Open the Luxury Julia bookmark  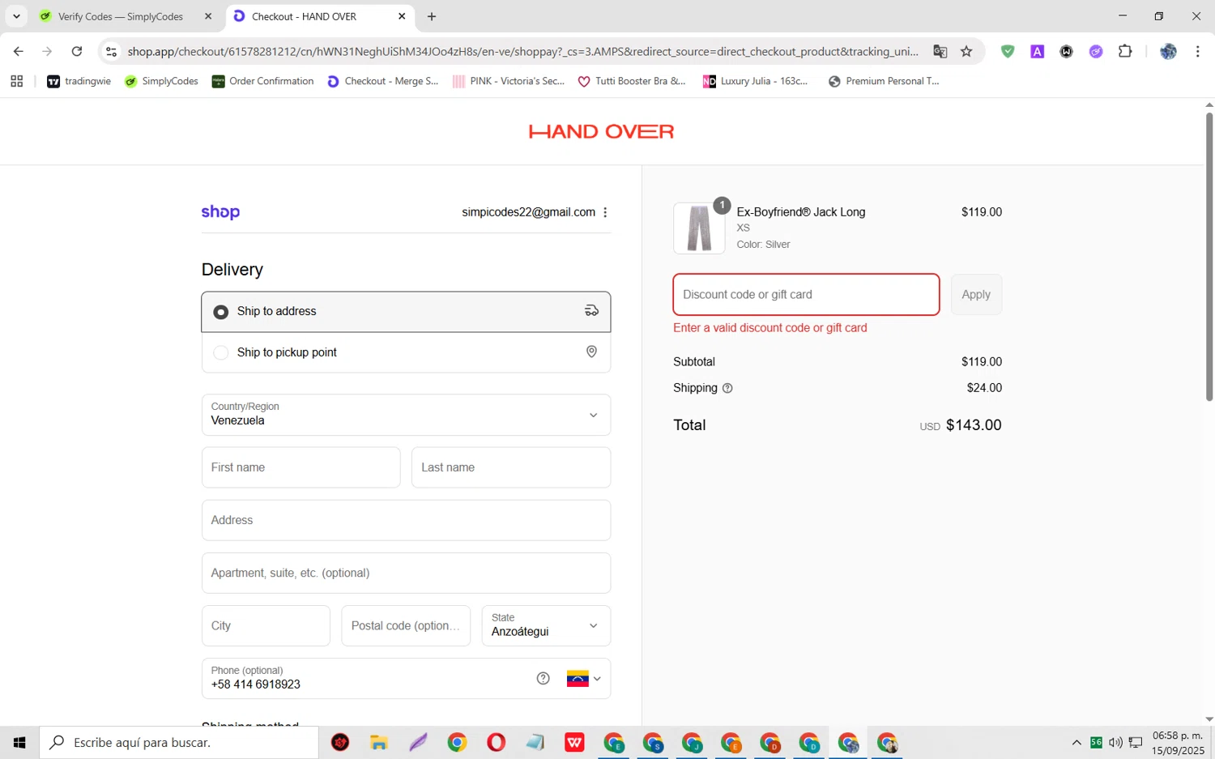[x=755, y=81]
